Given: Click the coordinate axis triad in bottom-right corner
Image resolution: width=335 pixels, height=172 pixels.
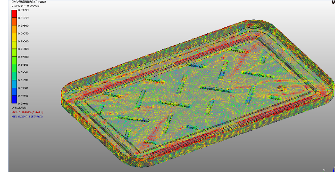Looking at the screenshot, I should click(329, 169).
